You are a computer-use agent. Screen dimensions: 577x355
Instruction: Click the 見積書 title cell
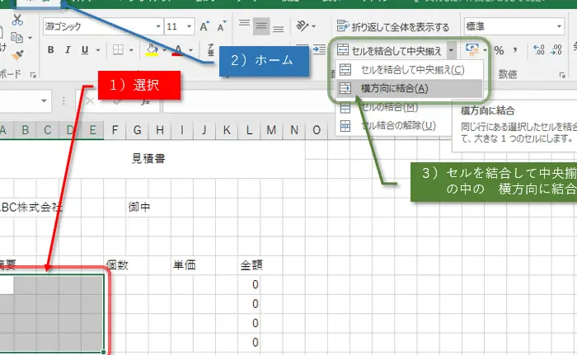tap(148, 158)
